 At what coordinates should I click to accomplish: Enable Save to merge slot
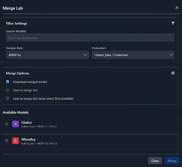click(7, 90)
